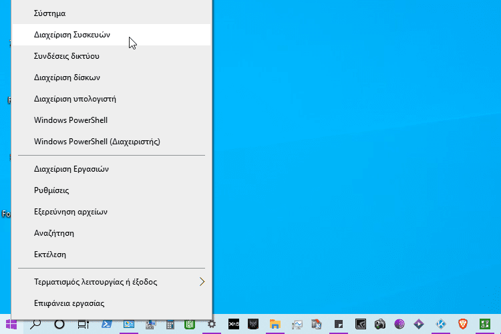This screenshot has height=334, width=501.
Task: Open the Predator-style dark taskbar icon
Action: click(x=253, y=325)
